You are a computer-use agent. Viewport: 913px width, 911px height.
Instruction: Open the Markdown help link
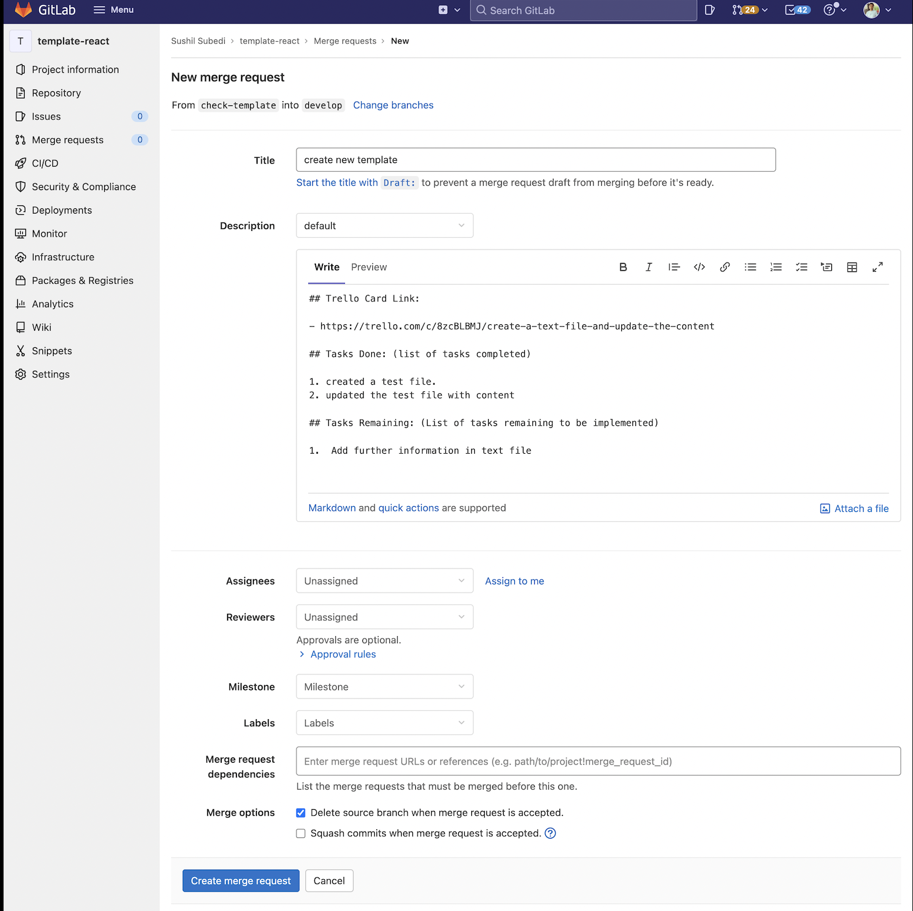[332, 508]
